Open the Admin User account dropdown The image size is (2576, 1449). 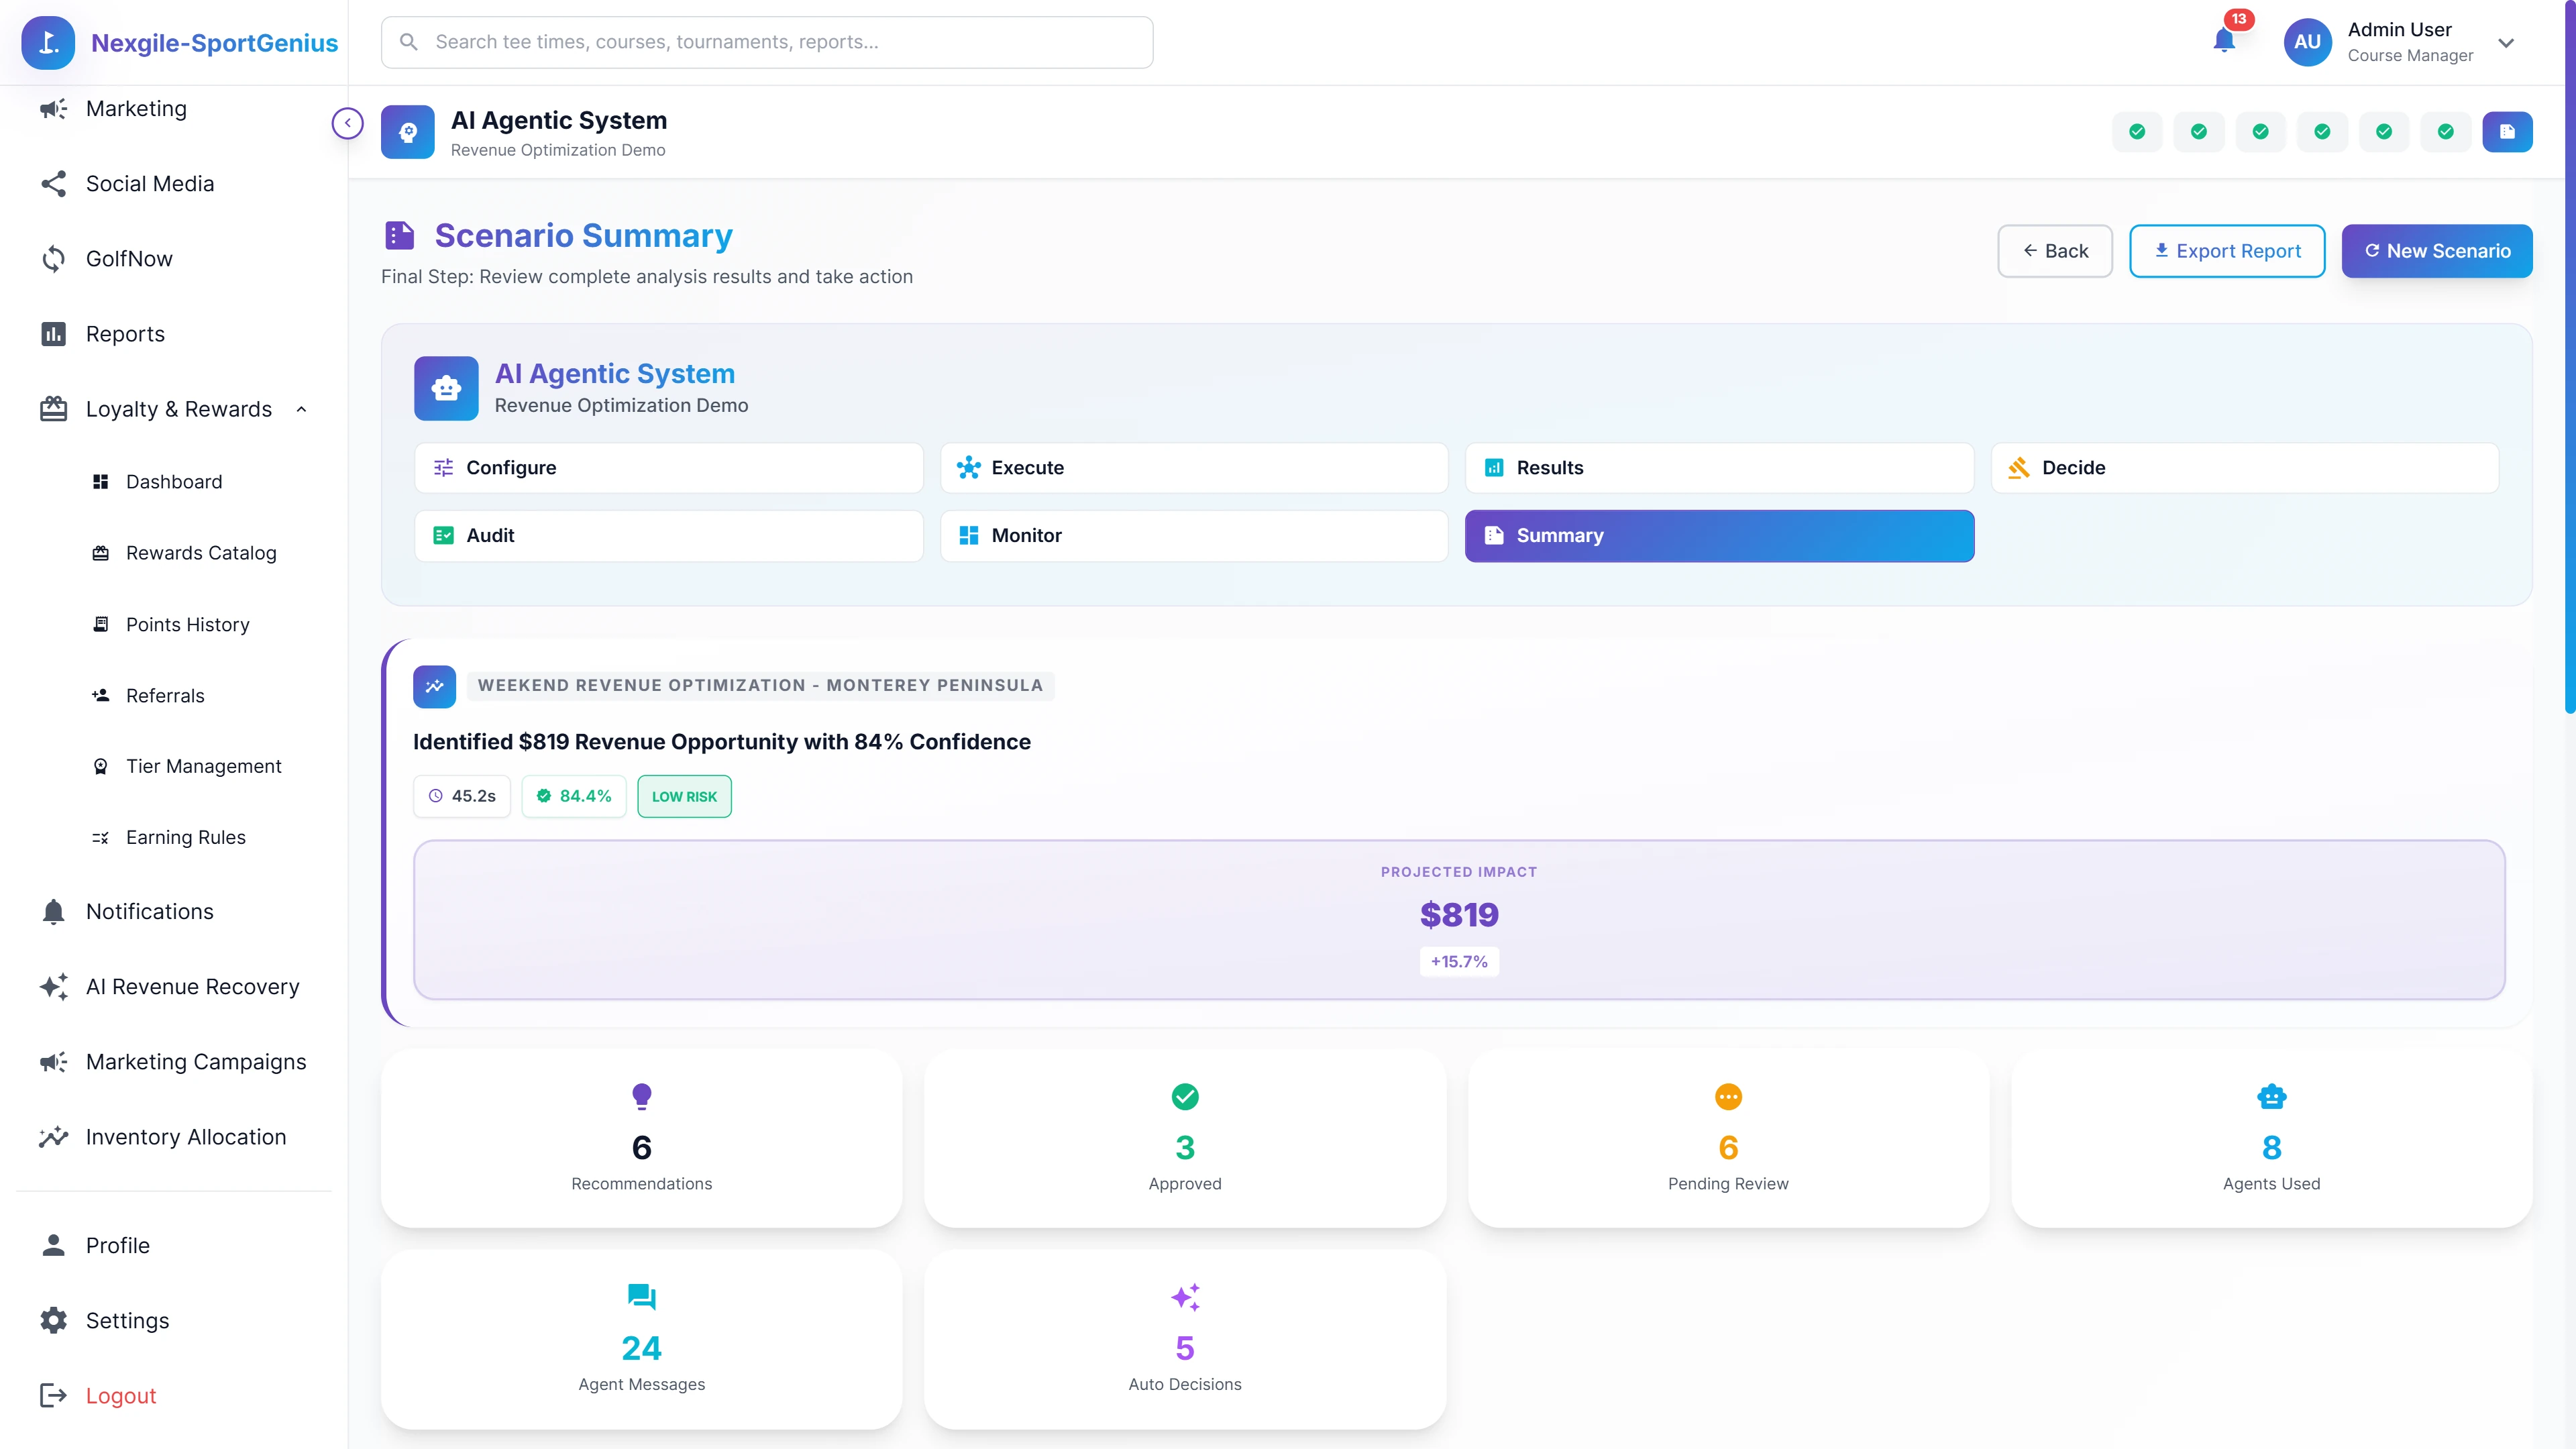pos(2506,42)
